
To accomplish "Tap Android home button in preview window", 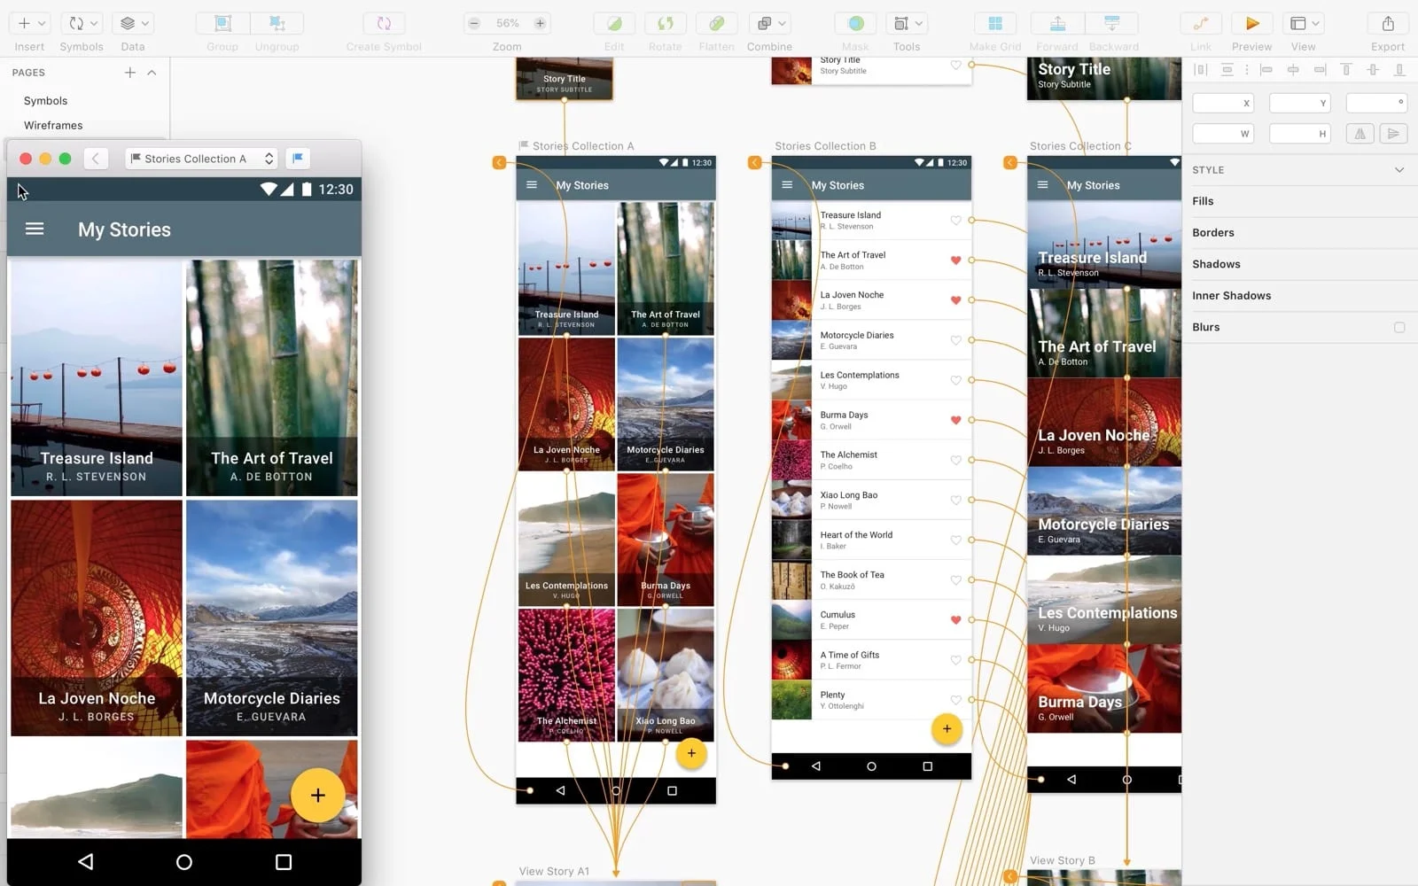I will [184, 862].
